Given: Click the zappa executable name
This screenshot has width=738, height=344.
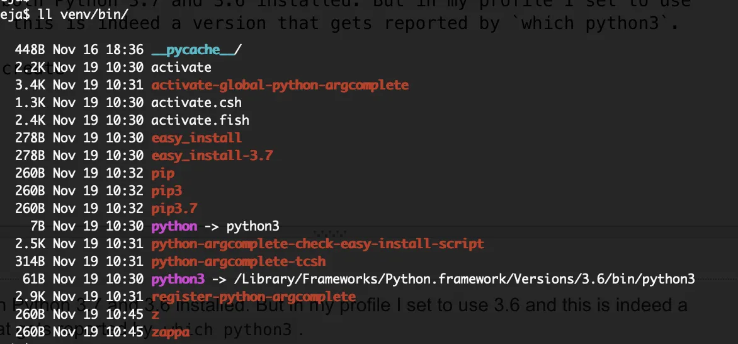Looking at the screenshot, I should (171, 331).
